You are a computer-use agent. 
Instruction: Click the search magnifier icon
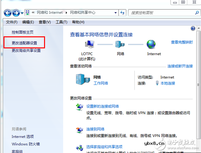[197, 13]
